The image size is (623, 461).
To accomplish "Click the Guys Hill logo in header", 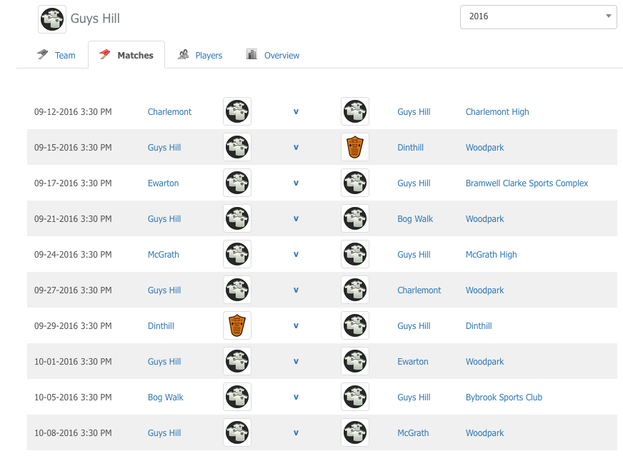I will tap(52, 19).
